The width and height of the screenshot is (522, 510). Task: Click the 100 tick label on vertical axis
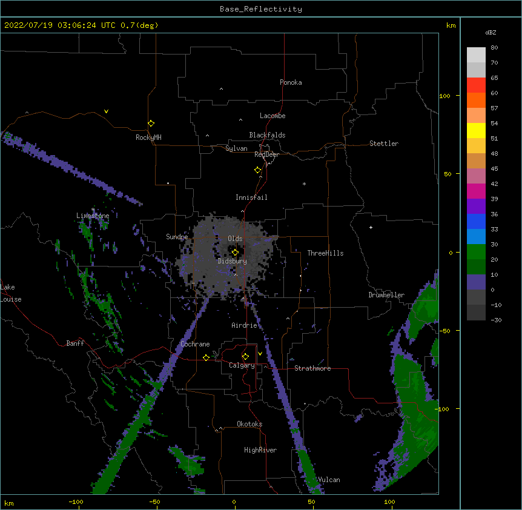[x=444, y=96]
